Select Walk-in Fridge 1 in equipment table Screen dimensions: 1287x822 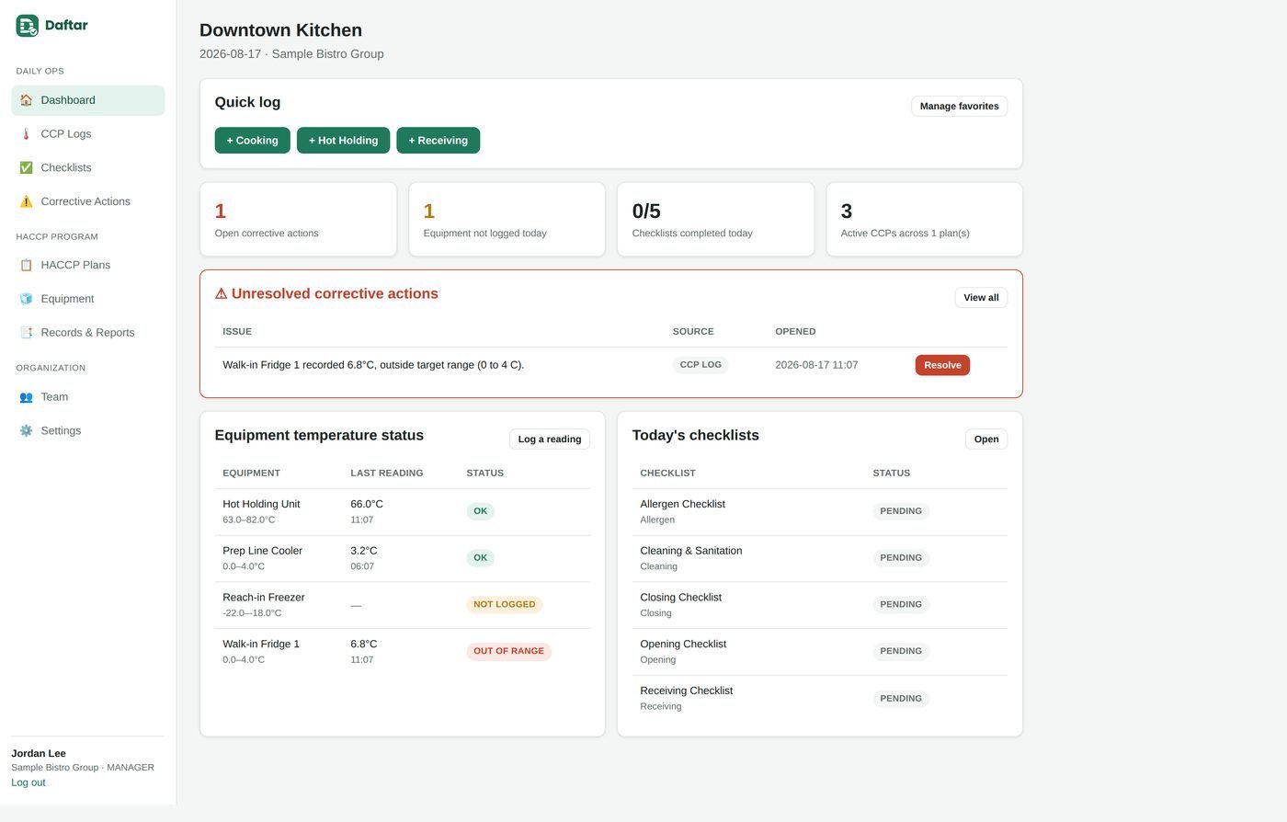point(403,652)
